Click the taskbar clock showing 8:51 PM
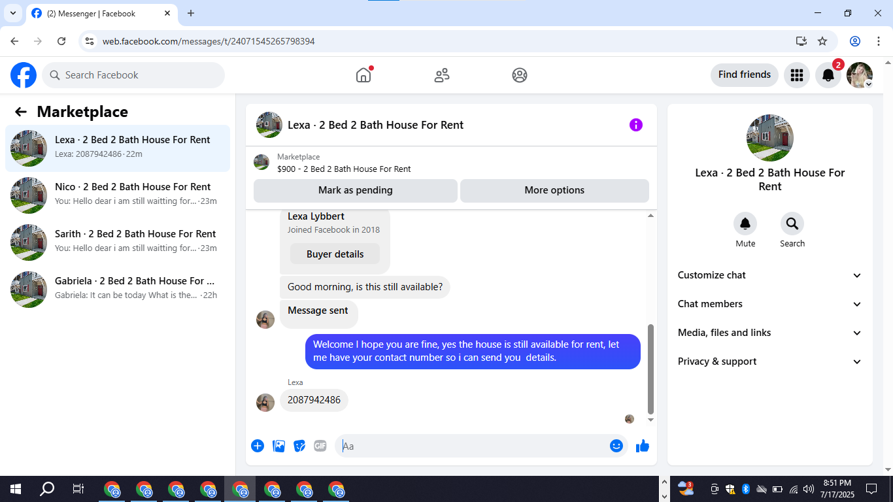Image resolution: width=893 pixels, height=502 pixels. [838, 489]
